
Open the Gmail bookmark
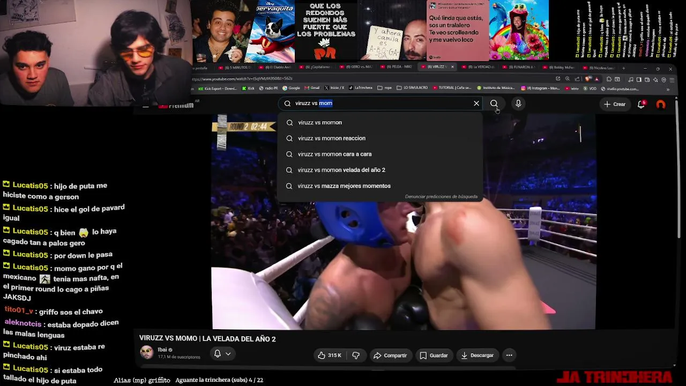[x=312, y=88]
